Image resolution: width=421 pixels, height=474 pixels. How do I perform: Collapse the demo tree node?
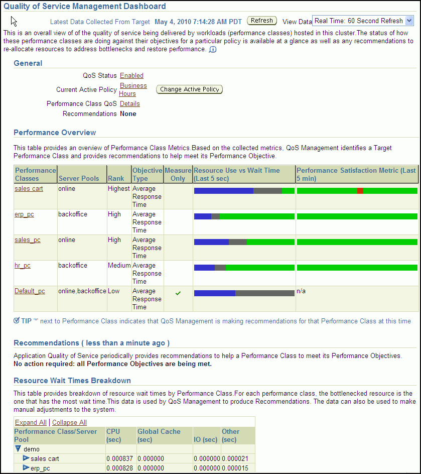pyautogui.click(x=18, y=449)
